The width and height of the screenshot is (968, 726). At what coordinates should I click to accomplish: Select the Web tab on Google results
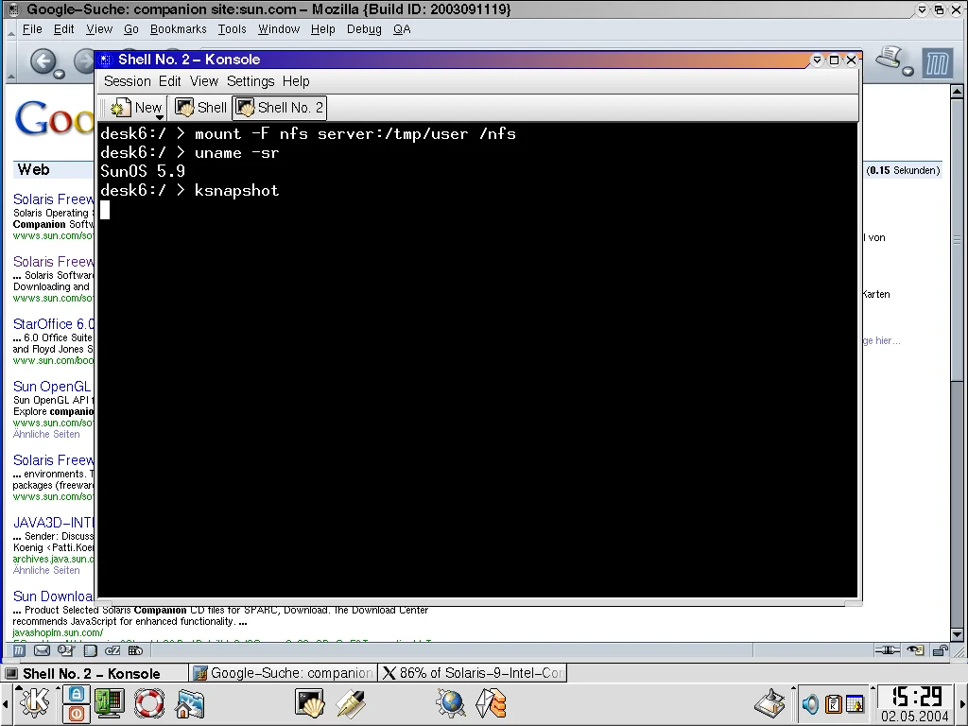(33, 170)
